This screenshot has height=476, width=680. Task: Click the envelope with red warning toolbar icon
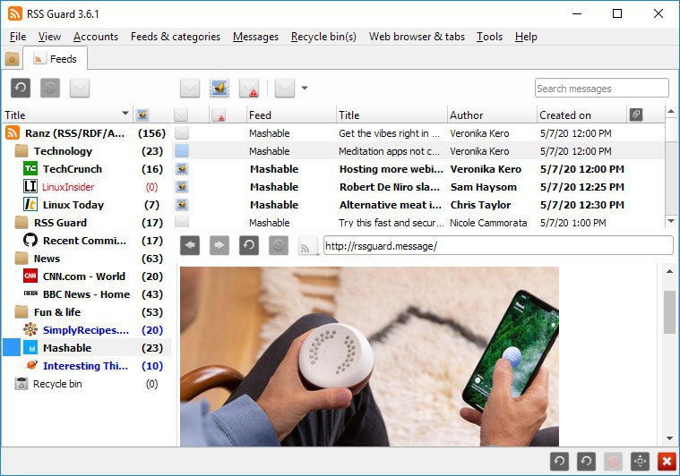pyautogui.click(x=249, y=88)
